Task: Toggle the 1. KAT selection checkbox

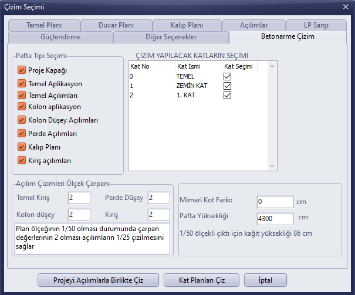Action: click(227, 95)
